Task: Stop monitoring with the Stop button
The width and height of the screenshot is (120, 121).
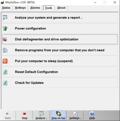Action: 24,116
